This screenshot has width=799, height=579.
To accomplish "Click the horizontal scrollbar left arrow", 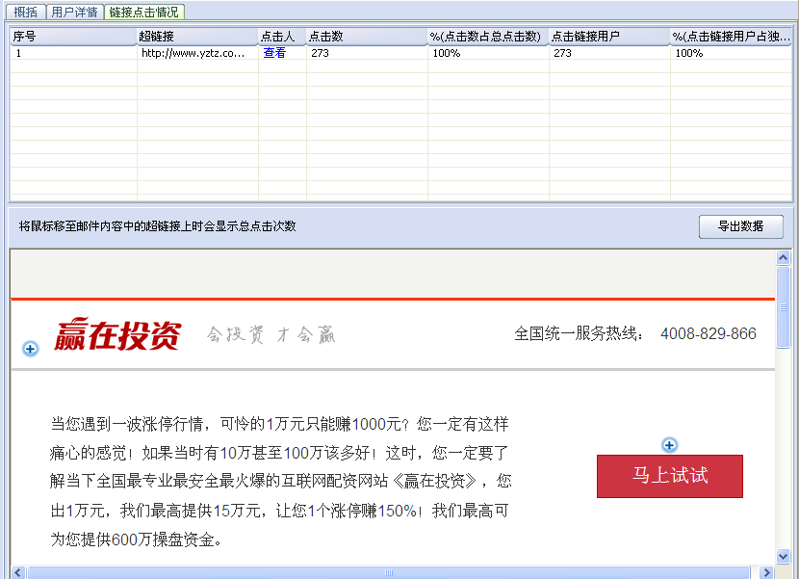I will (18, 572).
